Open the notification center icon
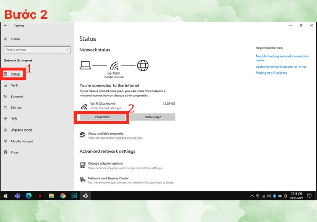 (x=309, y=196)
